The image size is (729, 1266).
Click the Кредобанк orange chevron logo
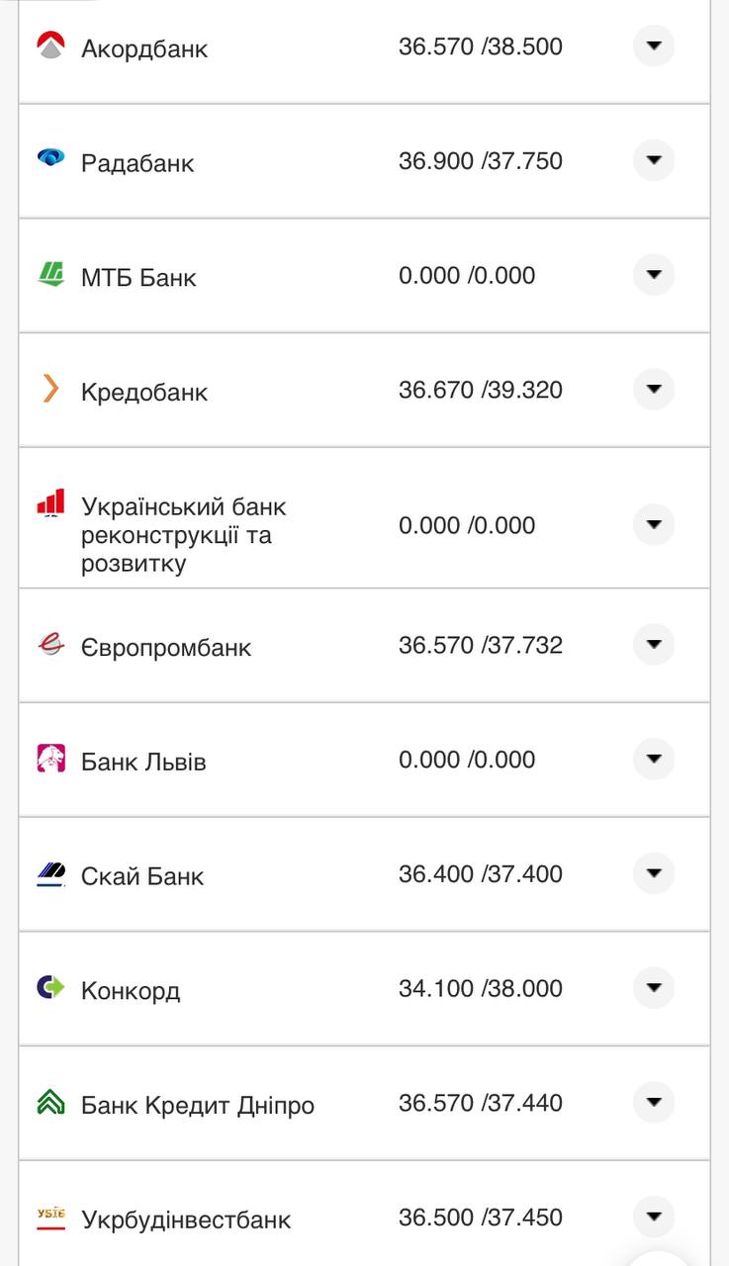click(50, 388)
